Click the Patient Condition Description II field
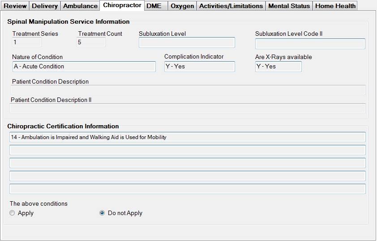377x241 pixels. pos(188,108)
